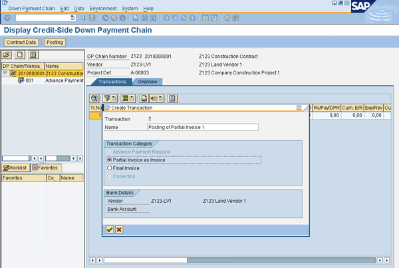Click the green Enter checkmark in toolbar
This screenshot has height=268, width=399.
7,18
